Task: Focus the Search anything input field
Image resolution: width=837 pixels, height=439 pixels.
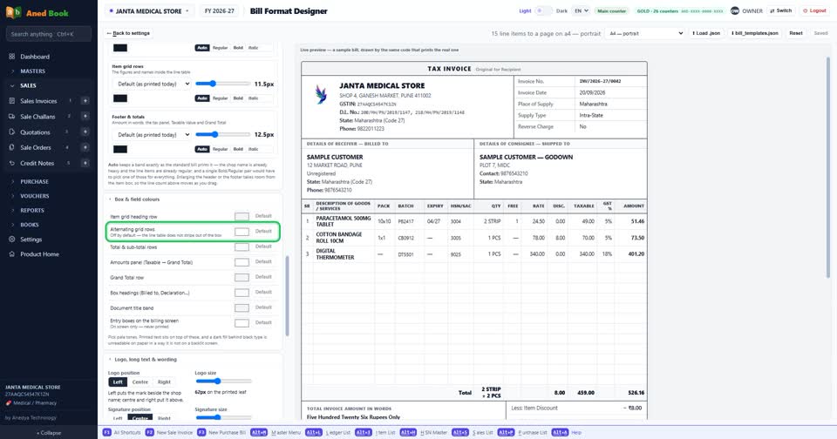Action: pos(49,34)
